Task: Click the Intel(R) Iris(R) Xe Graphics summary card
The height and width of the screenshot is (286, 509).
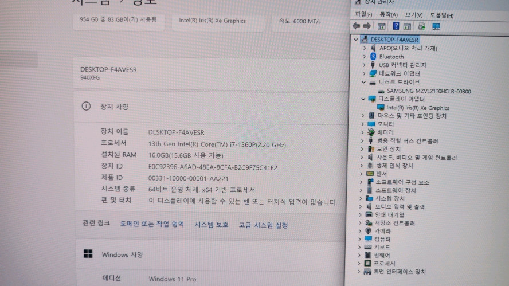Action: pyautogui.click(x=218, y=22)
